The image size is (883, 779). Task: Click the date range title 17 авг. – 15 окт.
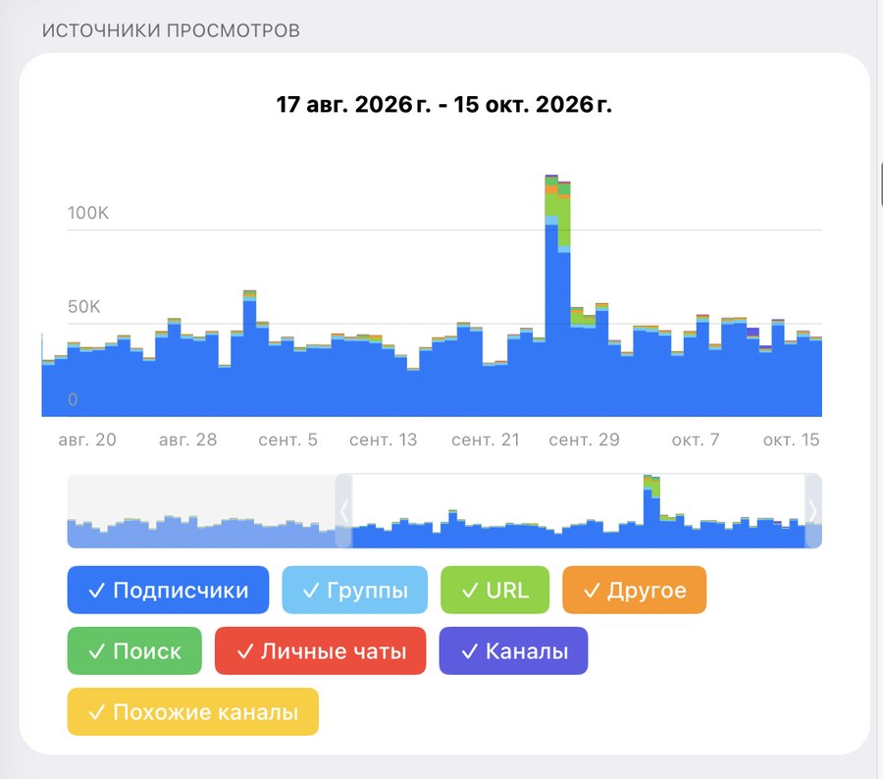click(x=443, y=104)
